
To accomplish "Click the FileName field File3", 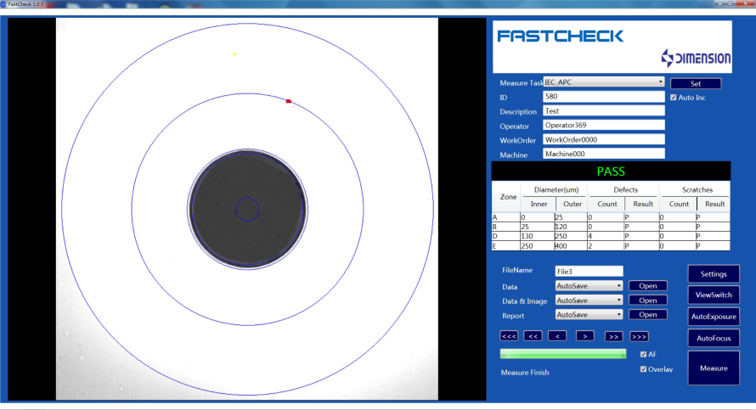I will [x=589, y=272].
